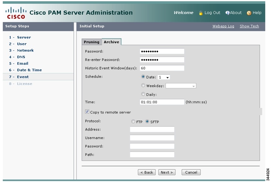Screen dimensions: 273x182
Task: Click the Cancel button
Action: click(191, 172)
